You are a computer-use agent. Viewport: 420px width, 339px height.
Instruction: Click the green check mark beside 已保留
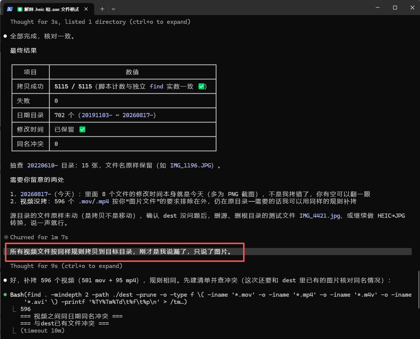coord(82,130)
